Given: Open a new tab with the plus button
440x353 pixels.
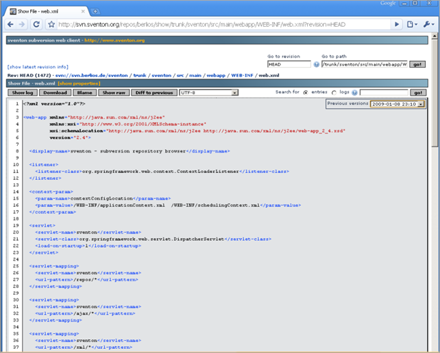Looking at the screenshot, I should pyautogui.click(x=95, y=12).
